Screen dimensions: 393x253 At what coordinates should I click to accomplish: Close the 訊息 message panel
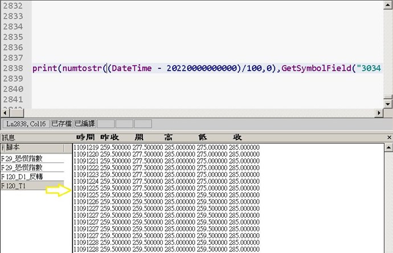[x=388, y=138]
